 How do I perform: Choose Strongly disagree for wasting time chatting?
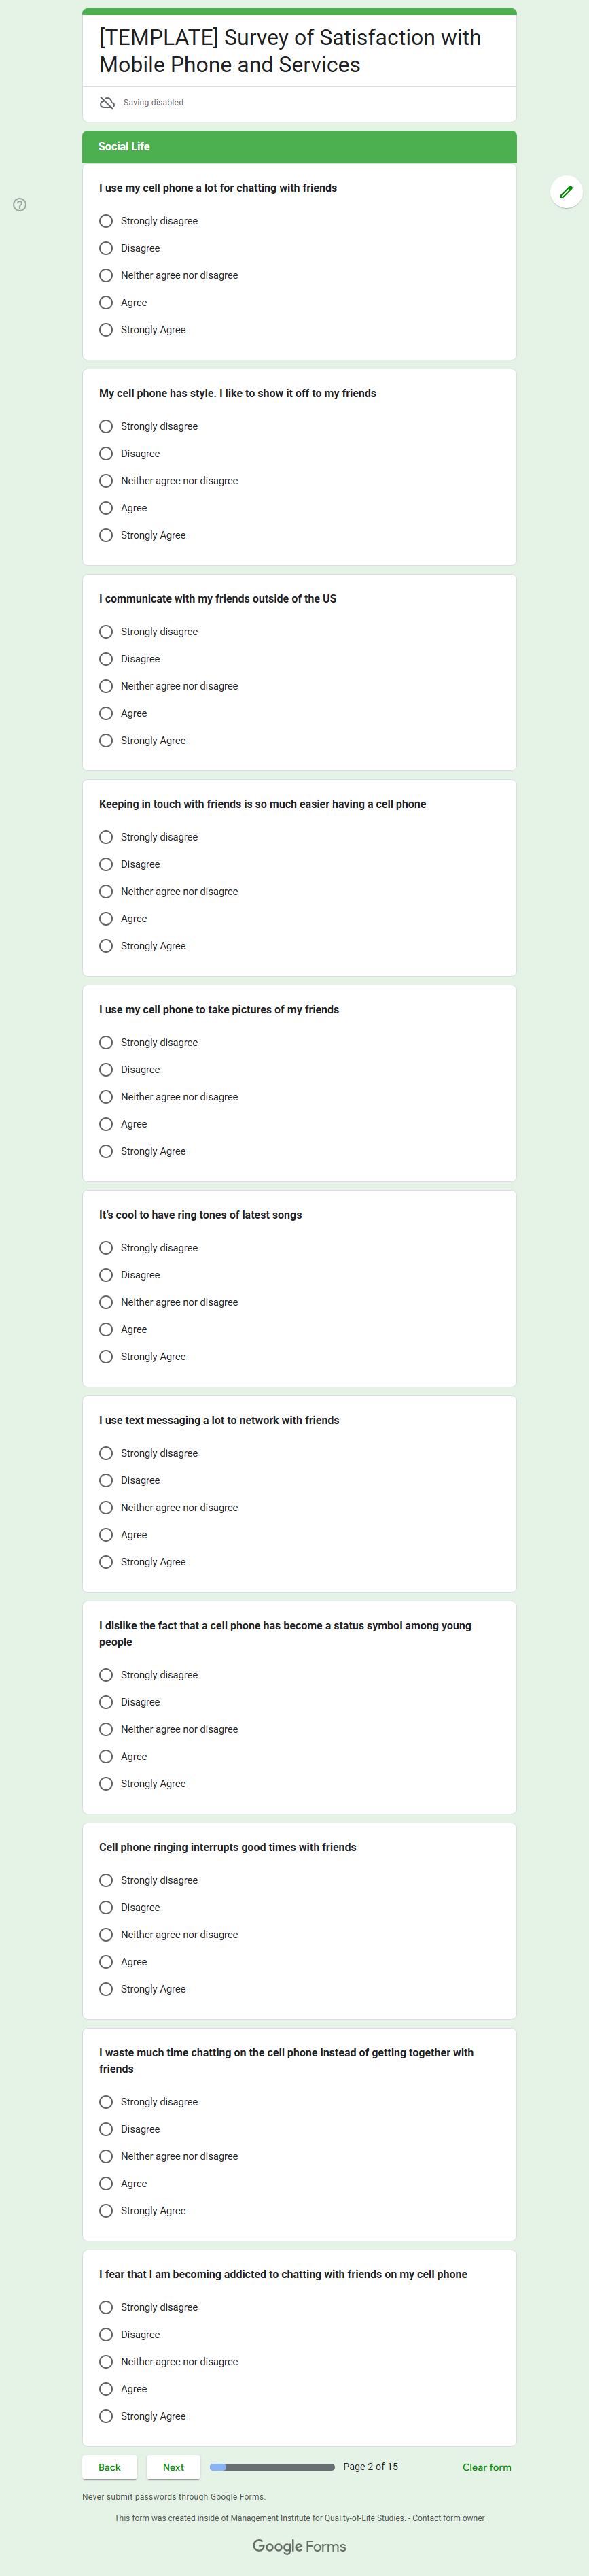[106, 2102]
